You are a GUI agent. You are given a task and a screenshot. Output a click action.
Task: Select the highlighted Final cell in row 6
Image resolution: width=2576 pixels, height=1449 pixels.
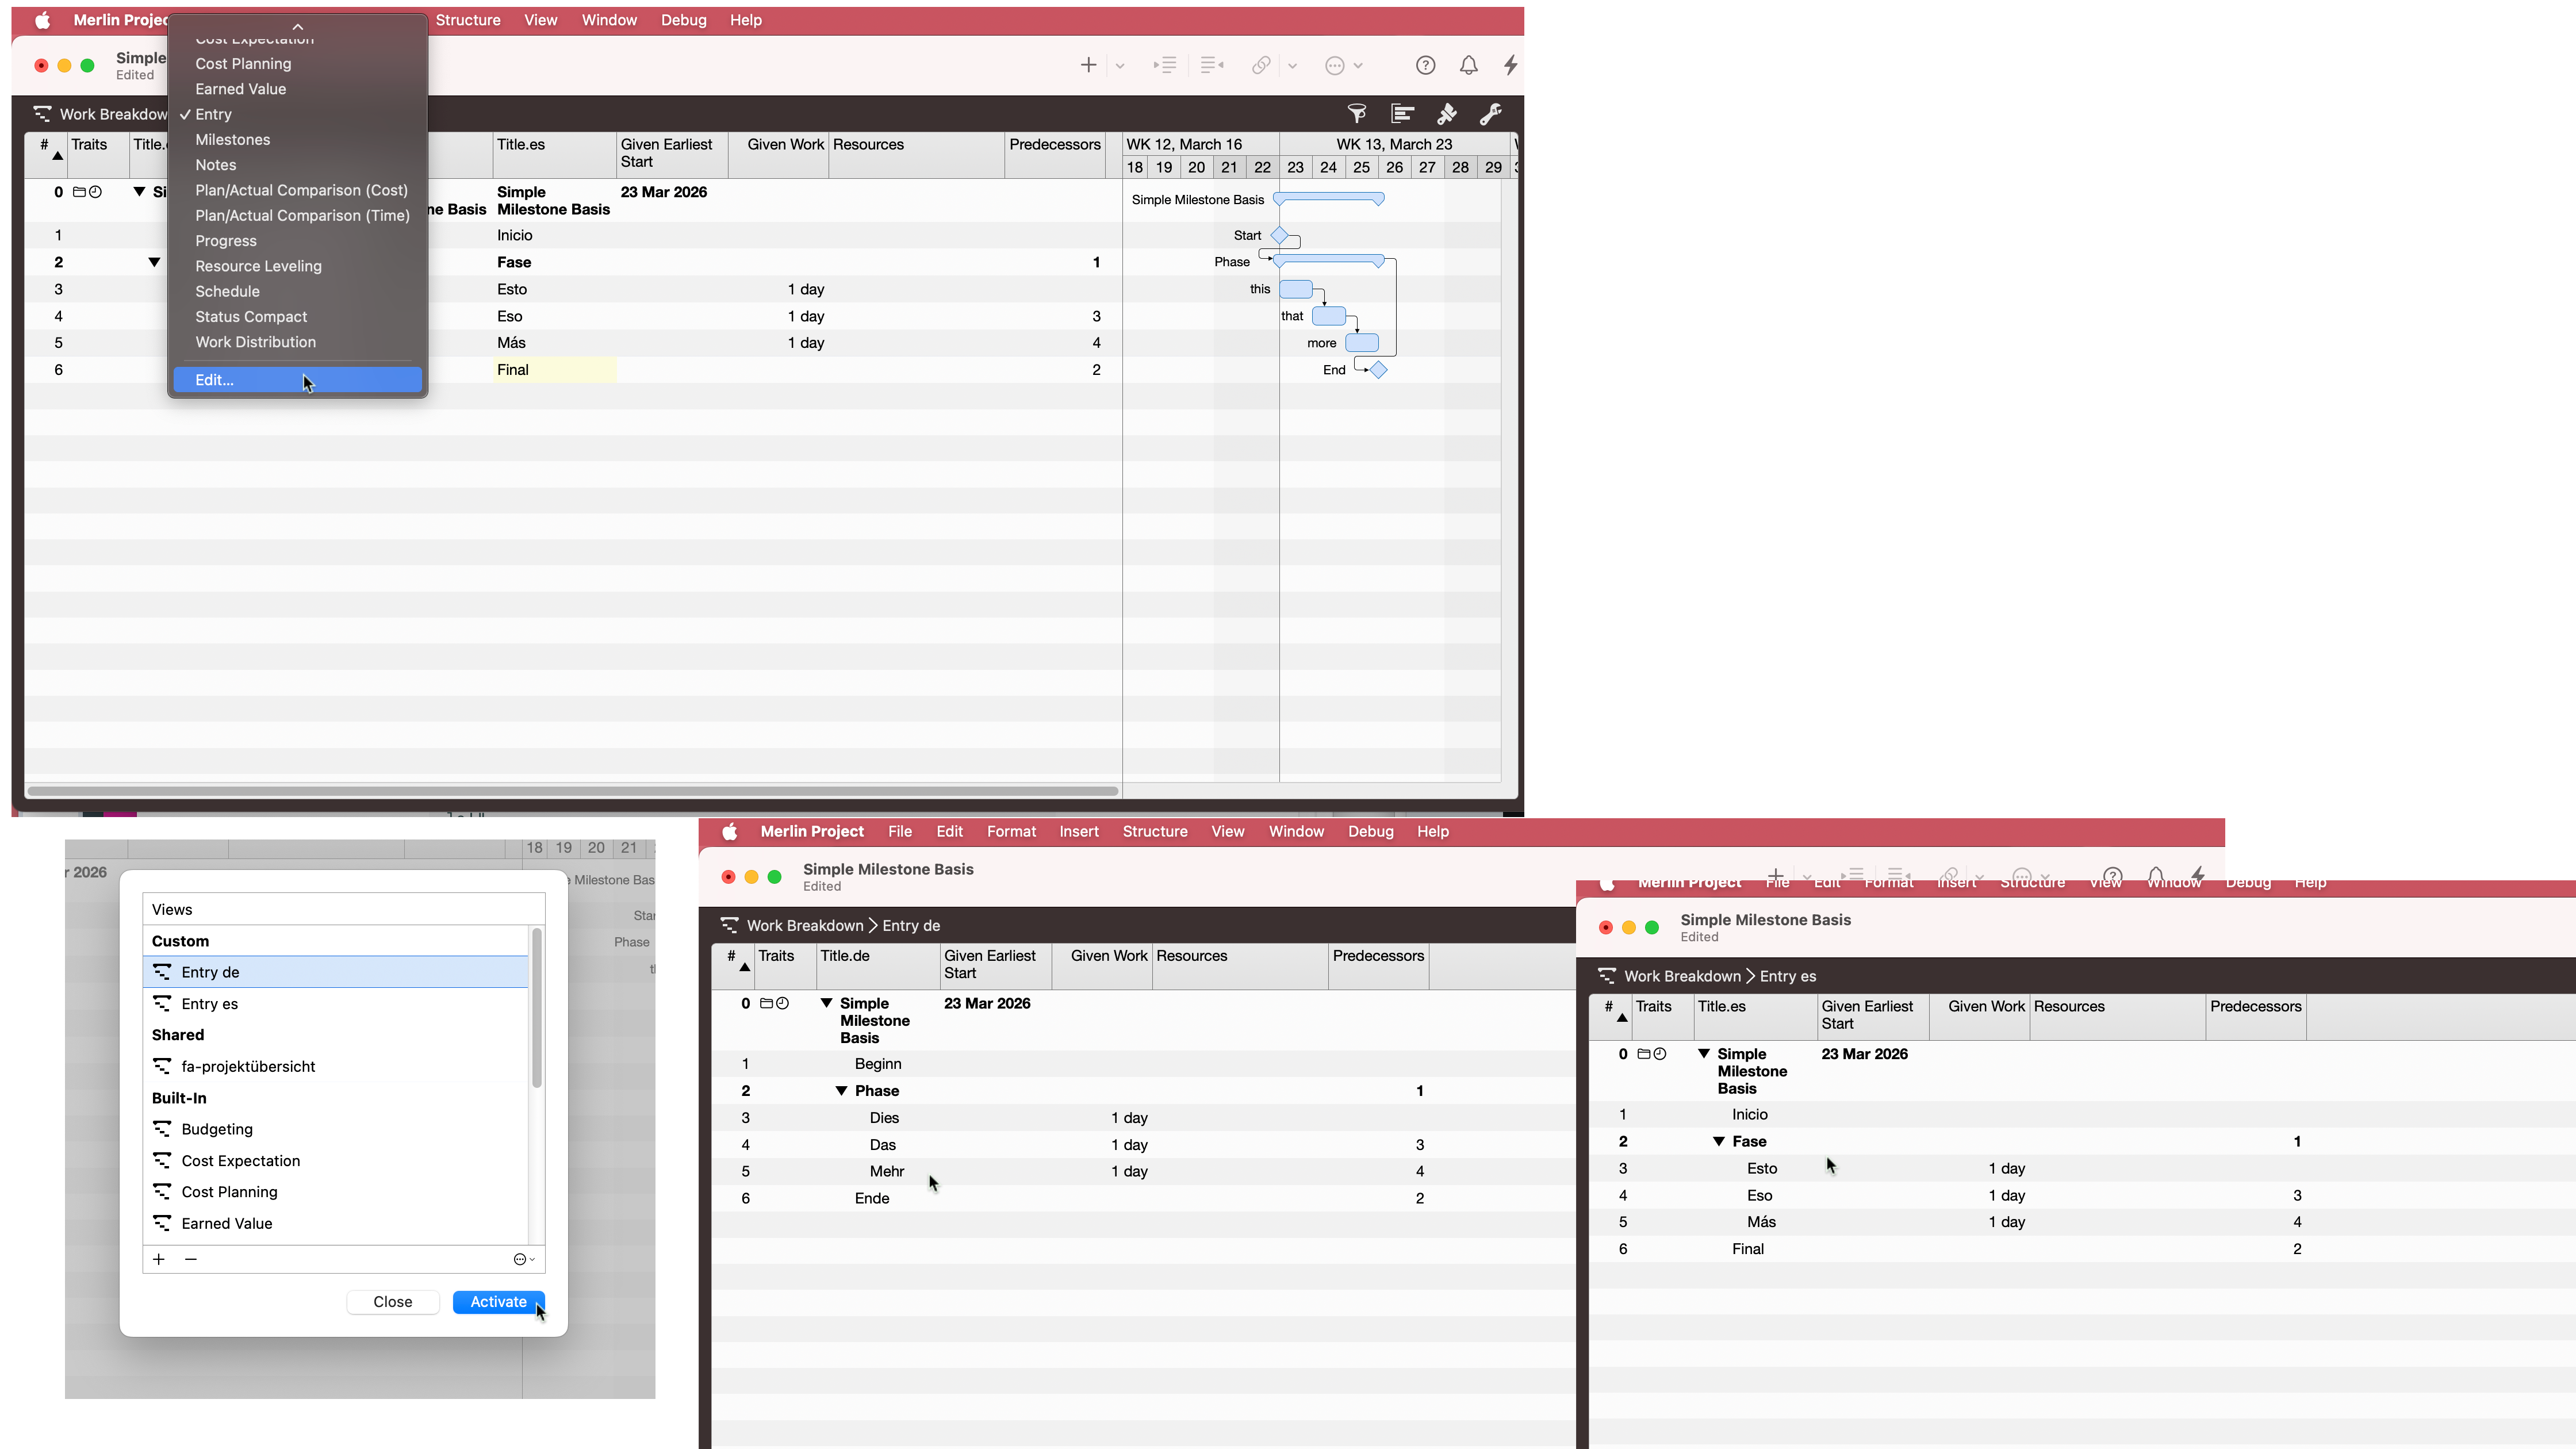point(554,370)
